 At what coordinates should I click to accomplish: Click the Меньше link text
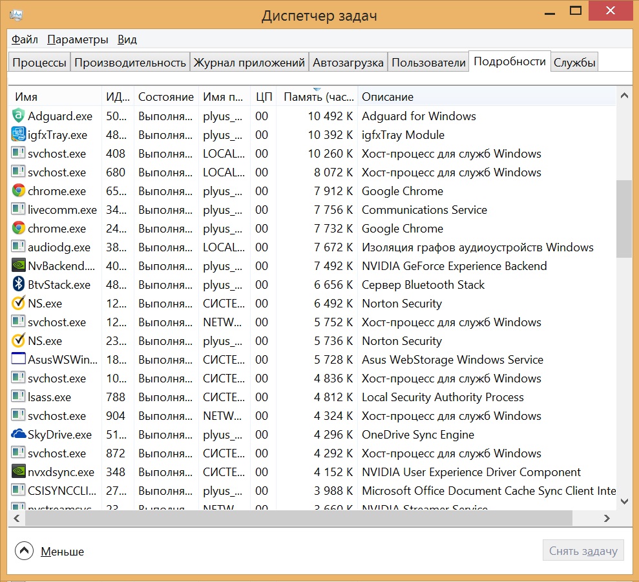(x=63, y=552)
